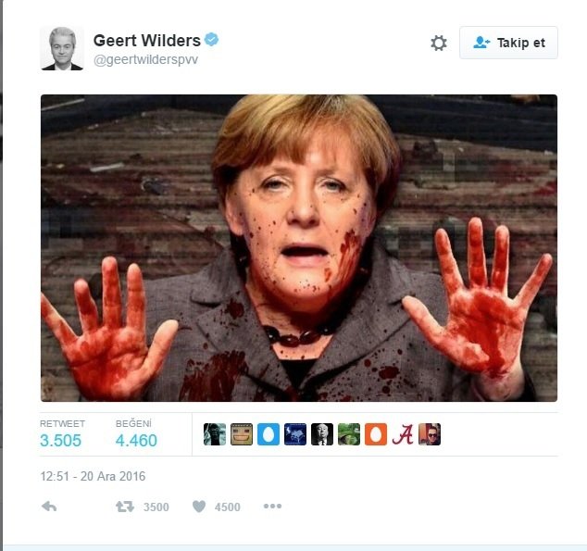Open the @geertwilderspvv handle link
Image resolution: width=587 pixels, height=551 pixels.
(x=145, y=60)
